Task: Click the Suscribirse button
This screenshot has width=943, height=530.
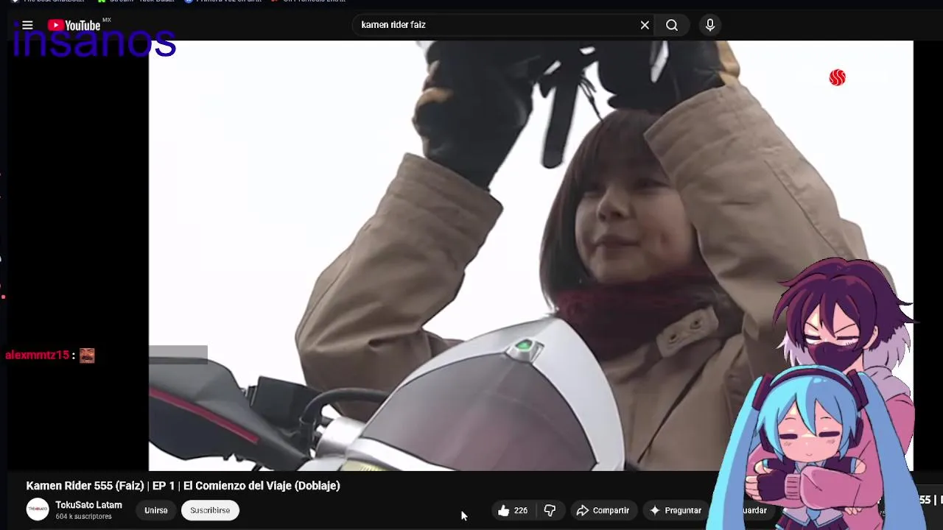Action: 210,510
